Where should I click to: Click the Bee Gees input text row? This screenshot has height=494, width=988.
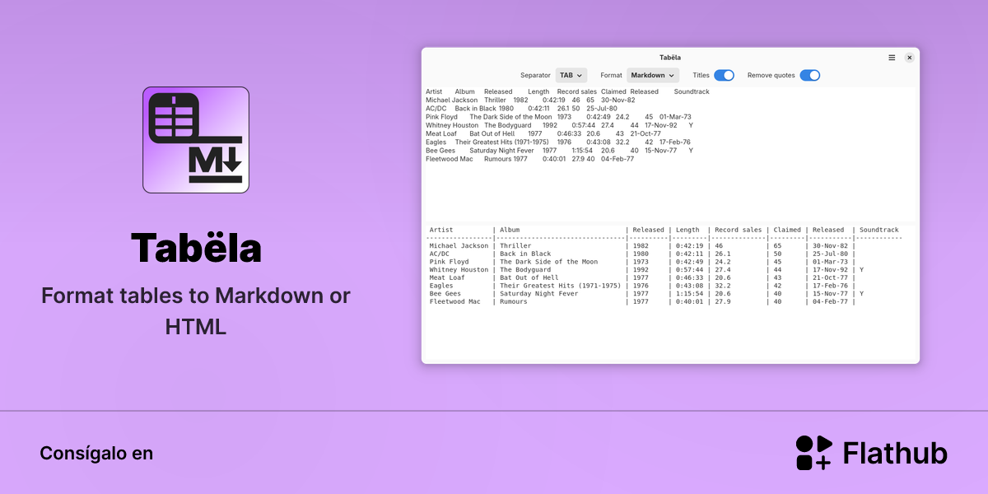coord(559,151)
